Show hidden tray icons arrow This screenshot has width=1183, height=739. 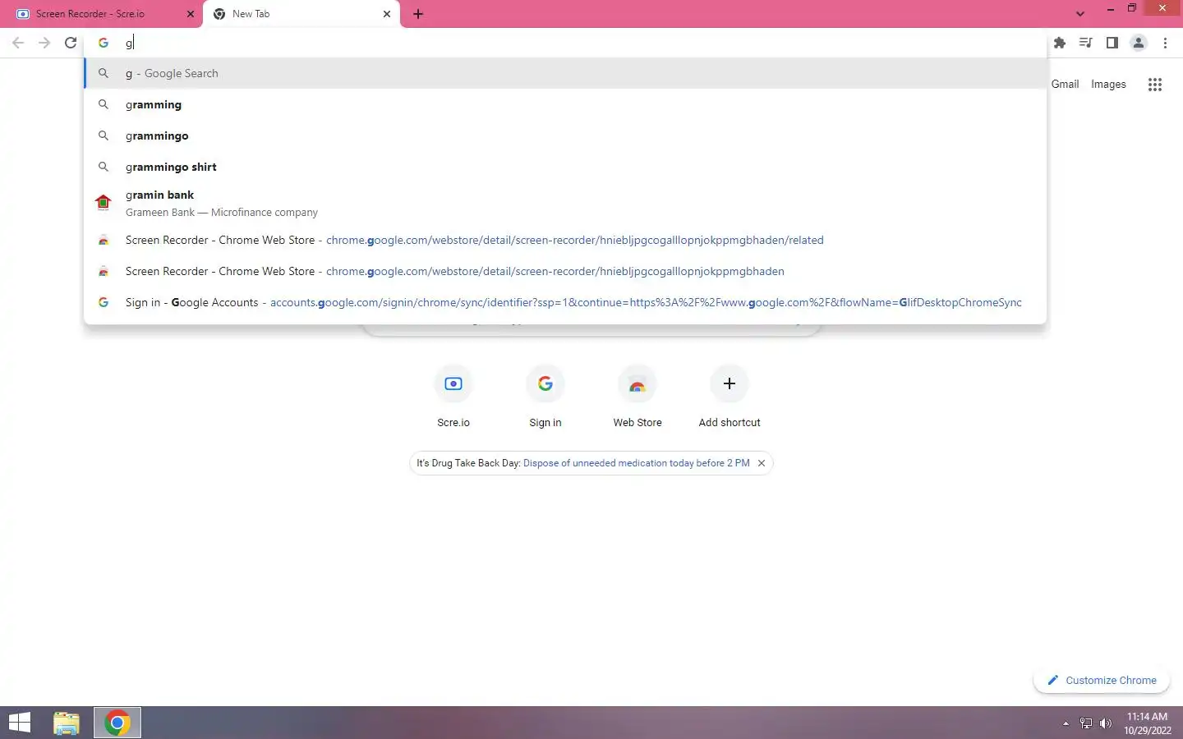1066,723
